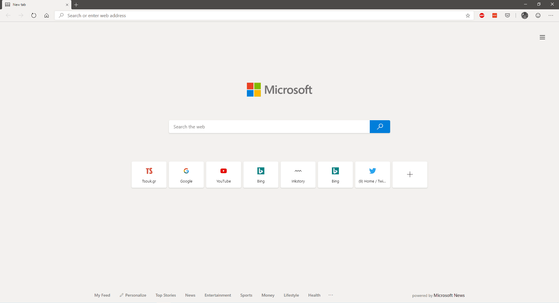This screenshot has height=303, width=559.
Task: Click the blue search magnifier button
Action: coord(380,127)
